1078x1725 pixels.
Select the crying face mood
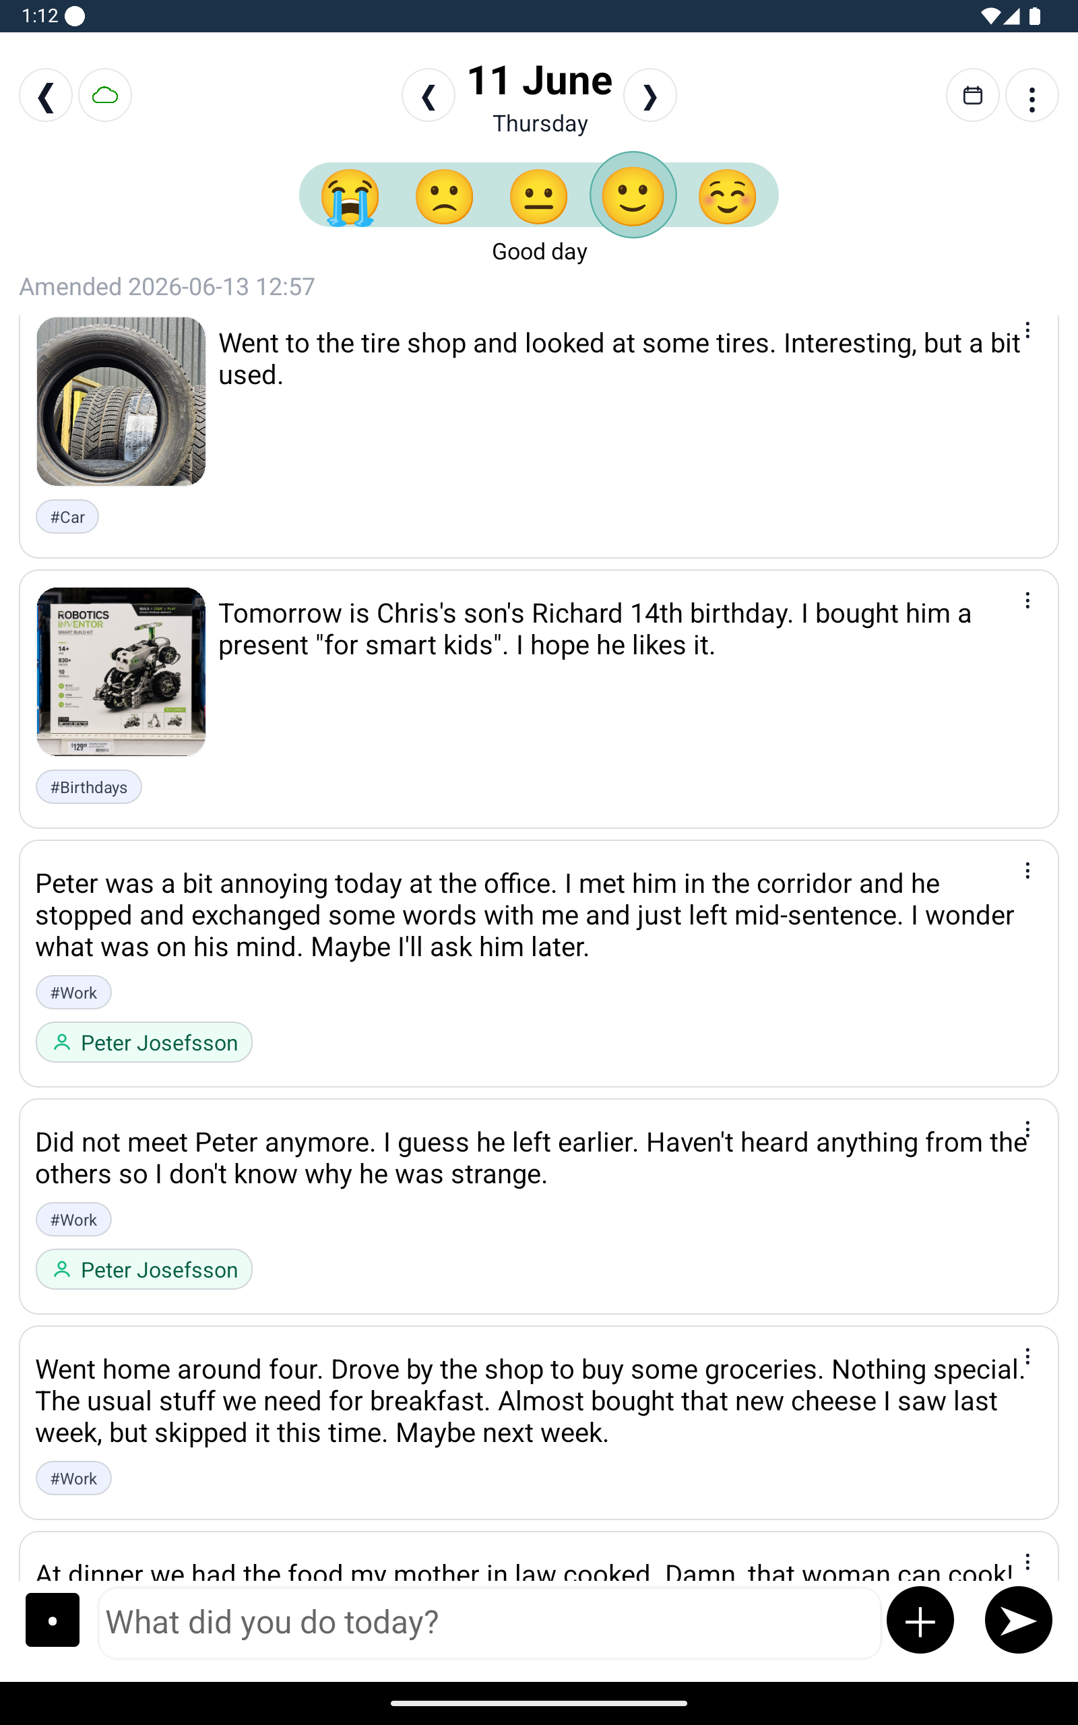click(x=350, y=196)
